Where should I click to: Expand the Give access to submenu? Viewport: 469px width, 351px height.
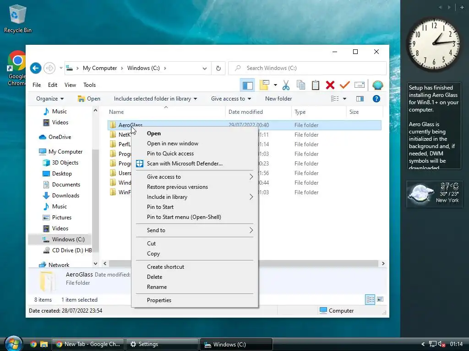[194, 177]
